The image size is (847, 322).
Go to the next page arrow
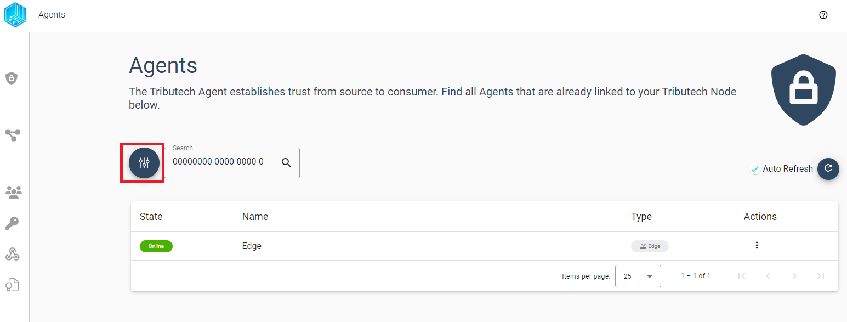coord(794,276)
